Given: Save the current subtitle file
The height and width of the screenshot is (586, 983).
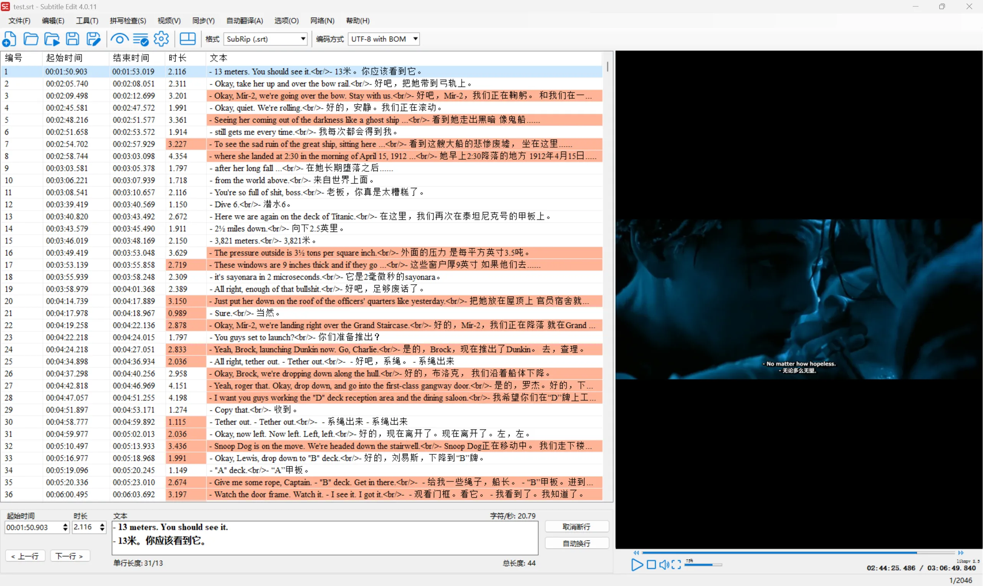Looking at the screenshot, I should pyautogui.click(x=72, y=39).
